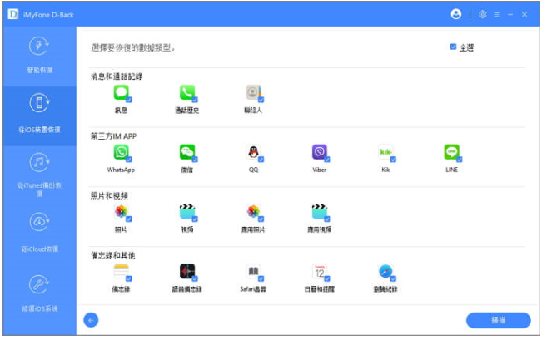
Task: Uncheck the 備忘錄 notes checkbox
Action: point(128,279)
